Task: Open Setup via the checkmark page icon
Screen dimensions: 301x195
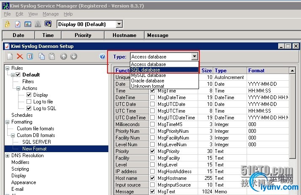Action: click(x=18, y=24)
